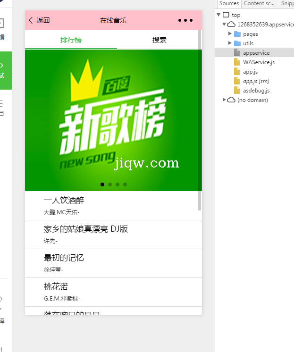Switch to the 搜索 tab

pos(159,40)
